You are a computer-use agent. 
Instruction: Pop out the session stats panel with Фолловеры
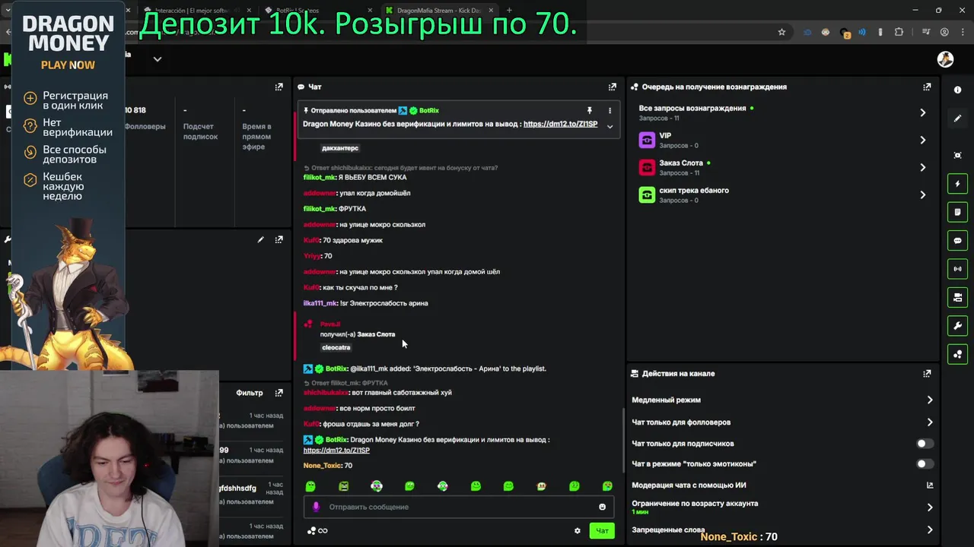point(279,87)
